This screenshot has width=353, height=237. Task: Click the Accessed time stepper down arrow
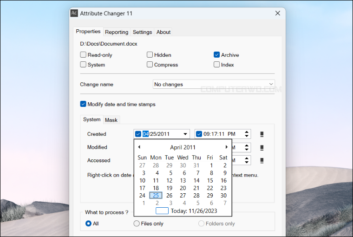pyautogui.click(x=247, y=162)
